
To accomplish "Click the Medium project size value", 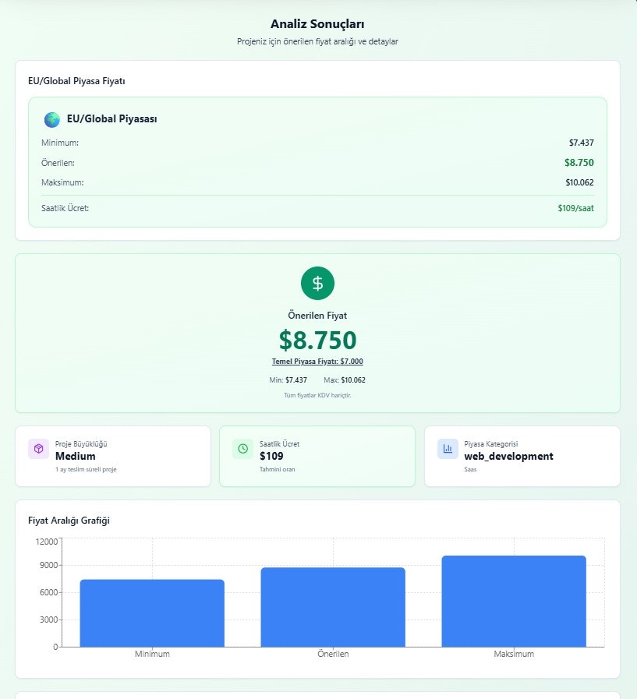I will click(x=76, y=456).
